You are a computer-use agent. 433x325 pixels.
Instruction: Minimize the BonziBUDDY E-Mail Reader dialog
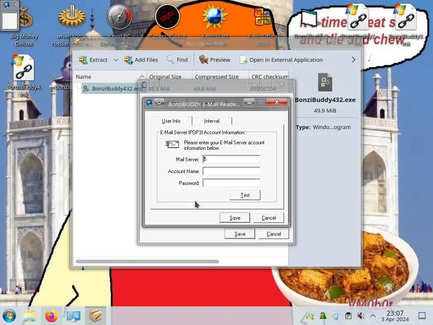tap(249, 102)
